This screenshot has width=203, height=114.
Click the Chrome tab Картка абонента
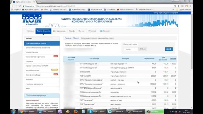pos(23,2)
